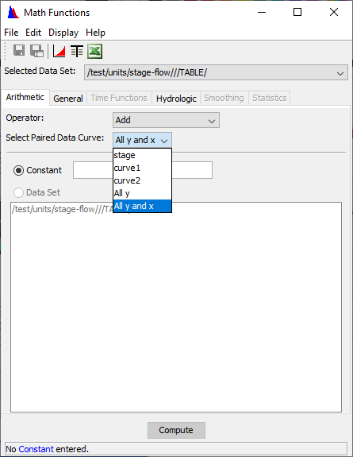Open the Display menu
Viewport: 353px width, 457px height.
click(63, 33)
